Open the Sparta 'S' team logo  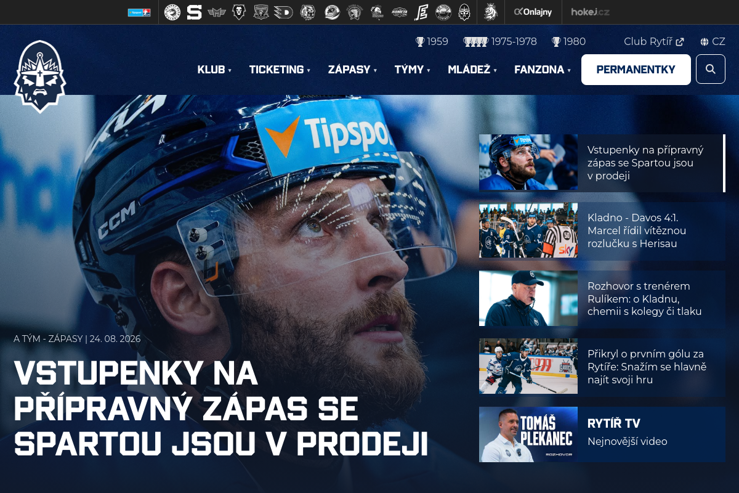pos(194,12)
